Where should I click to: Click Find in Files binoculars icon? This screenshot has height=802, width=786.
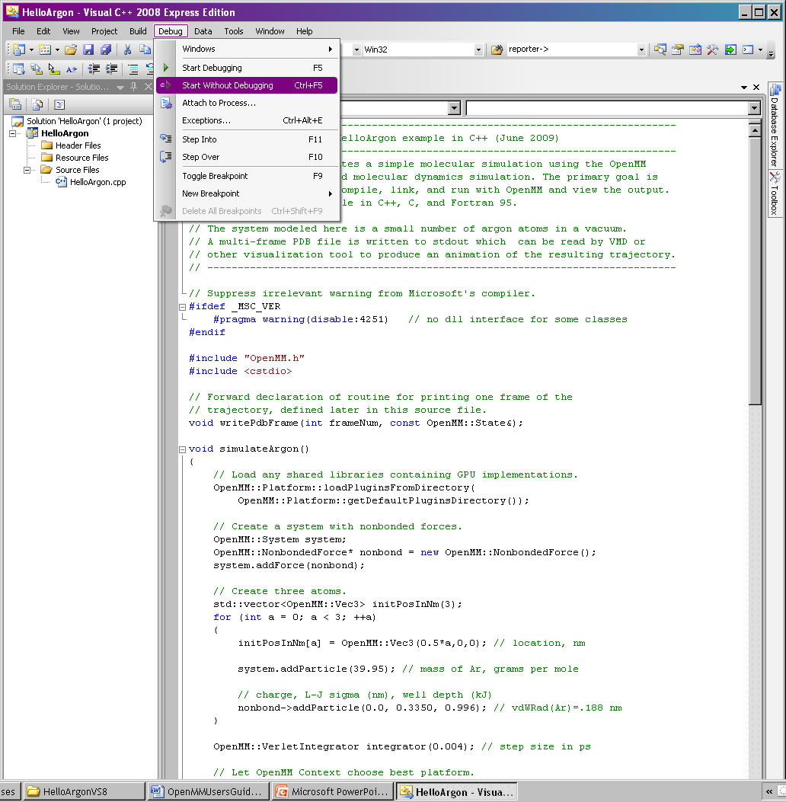click(497, 50)
